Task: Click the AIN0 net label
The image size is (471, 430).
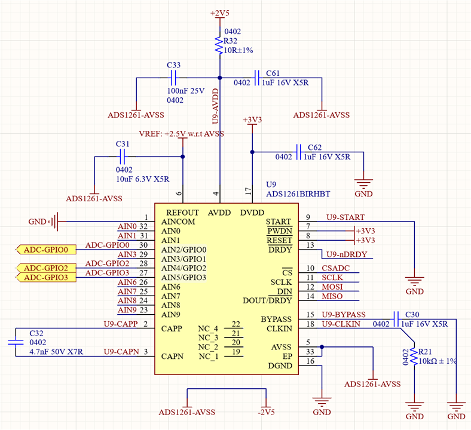Action: 127,226
